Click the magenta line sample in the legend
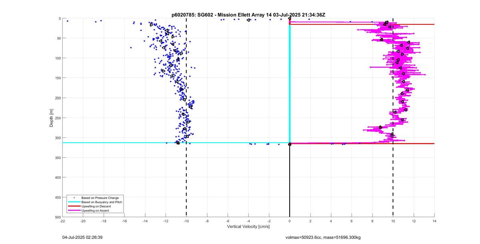480x244 pixels. [74, 210]
